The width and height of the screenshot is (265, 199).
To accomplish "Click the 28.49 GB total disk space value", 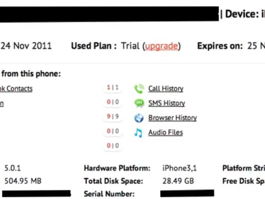I will 178,181.
